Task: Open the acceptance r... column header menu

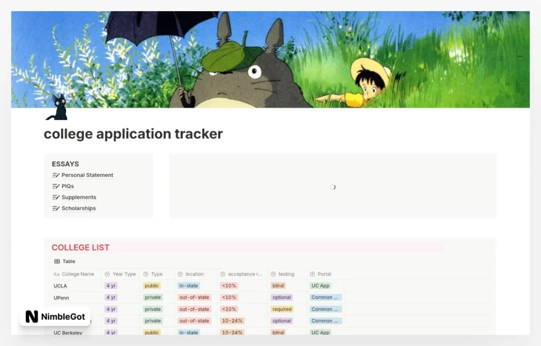Action: pos(242,274)
